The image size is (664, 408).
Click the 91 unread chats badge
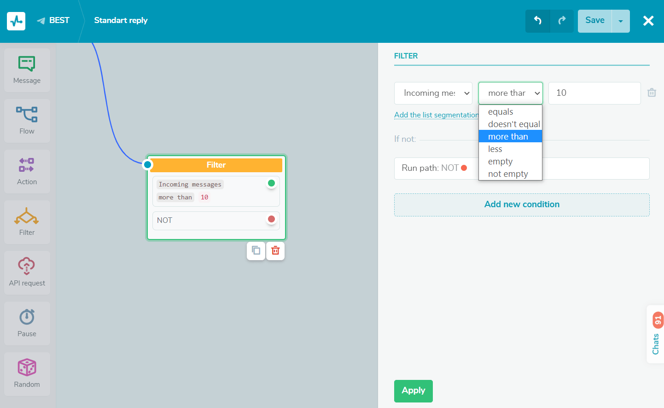(658, 320)
